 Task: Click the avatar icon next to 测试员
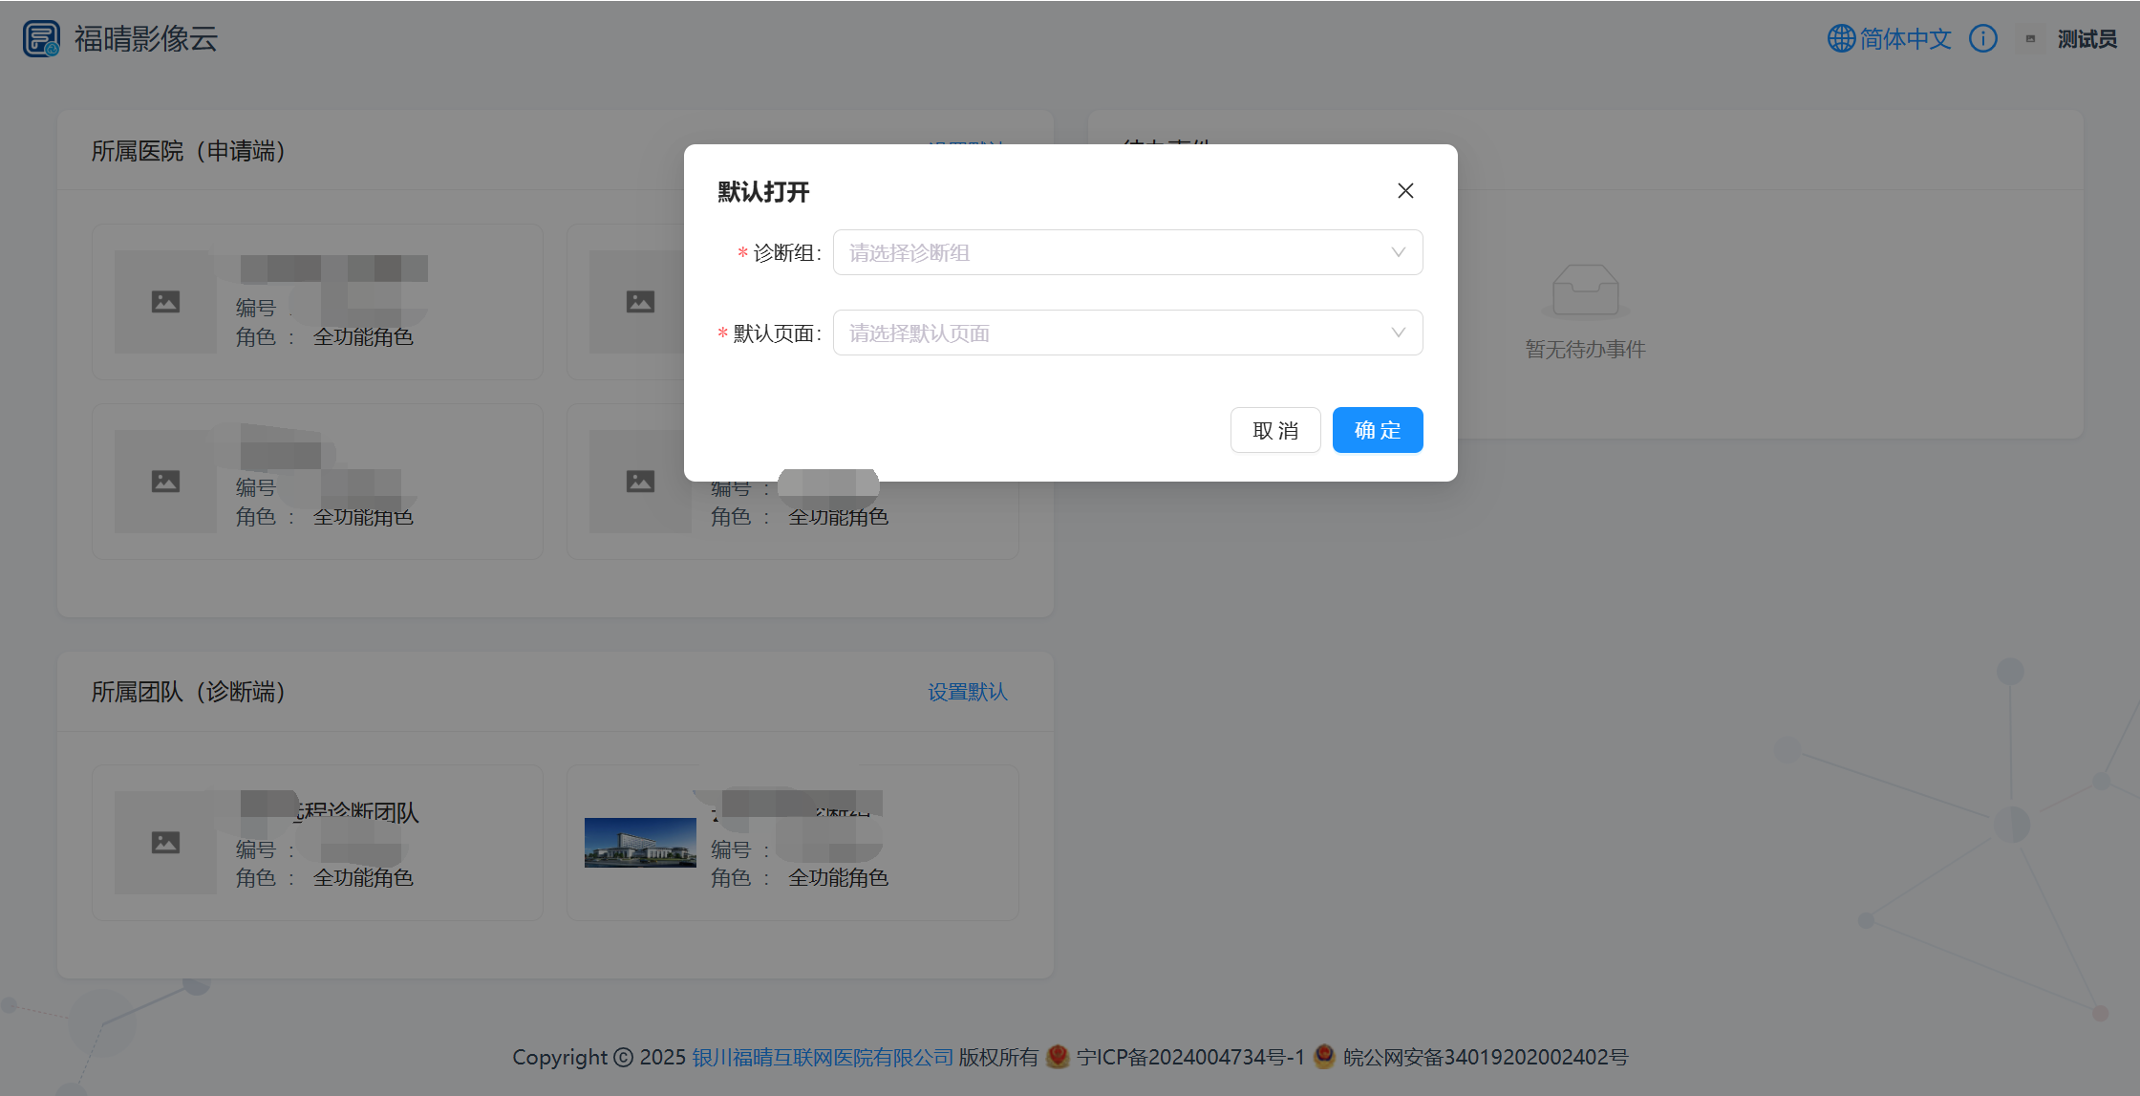[x=2029, y=38]
